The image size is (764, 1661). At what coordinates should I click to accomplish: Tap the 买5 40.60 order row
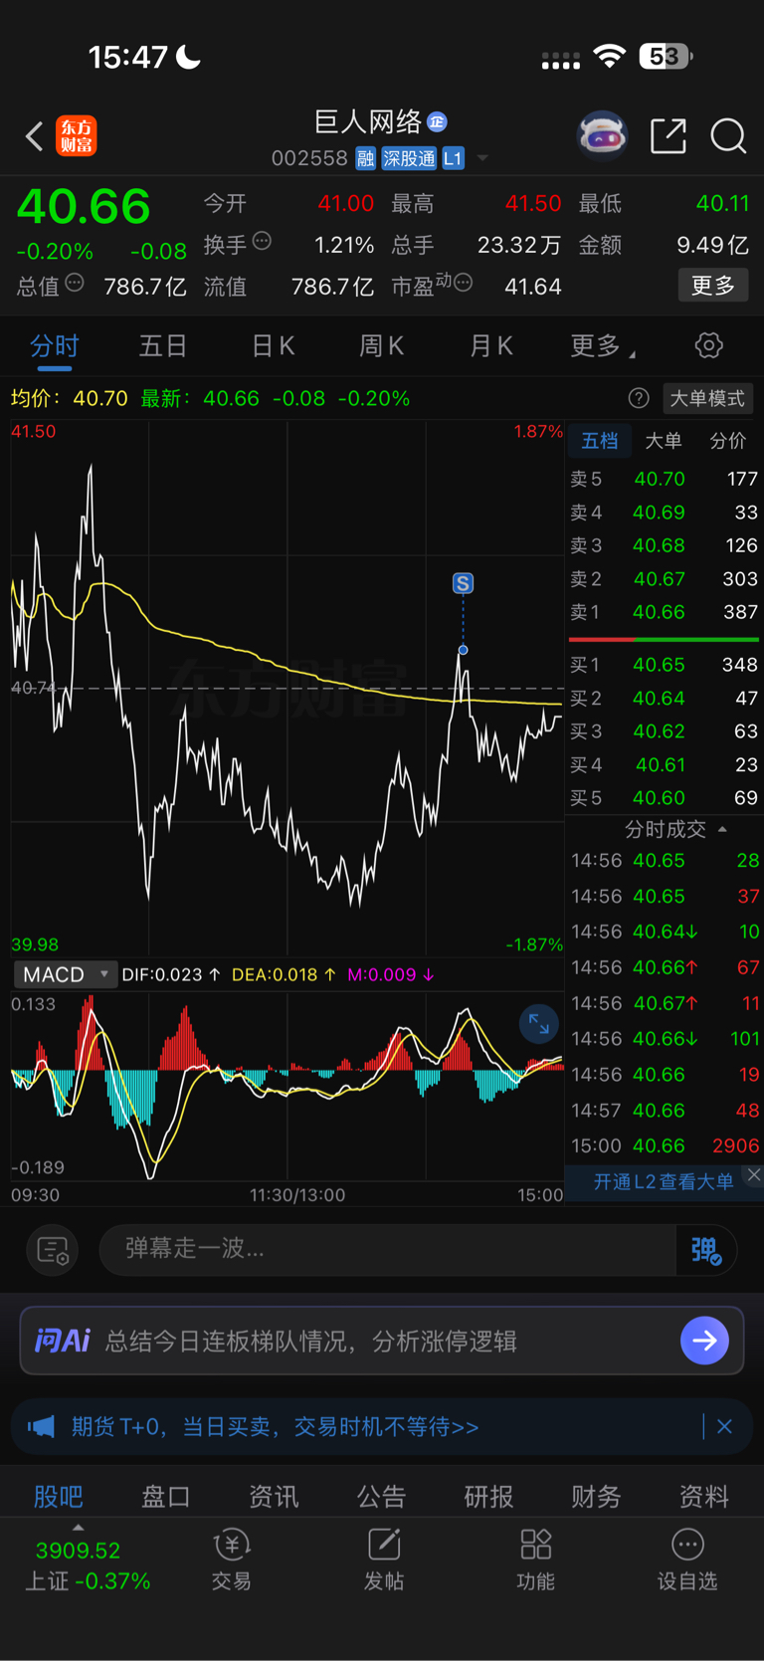tap(664, 798)
